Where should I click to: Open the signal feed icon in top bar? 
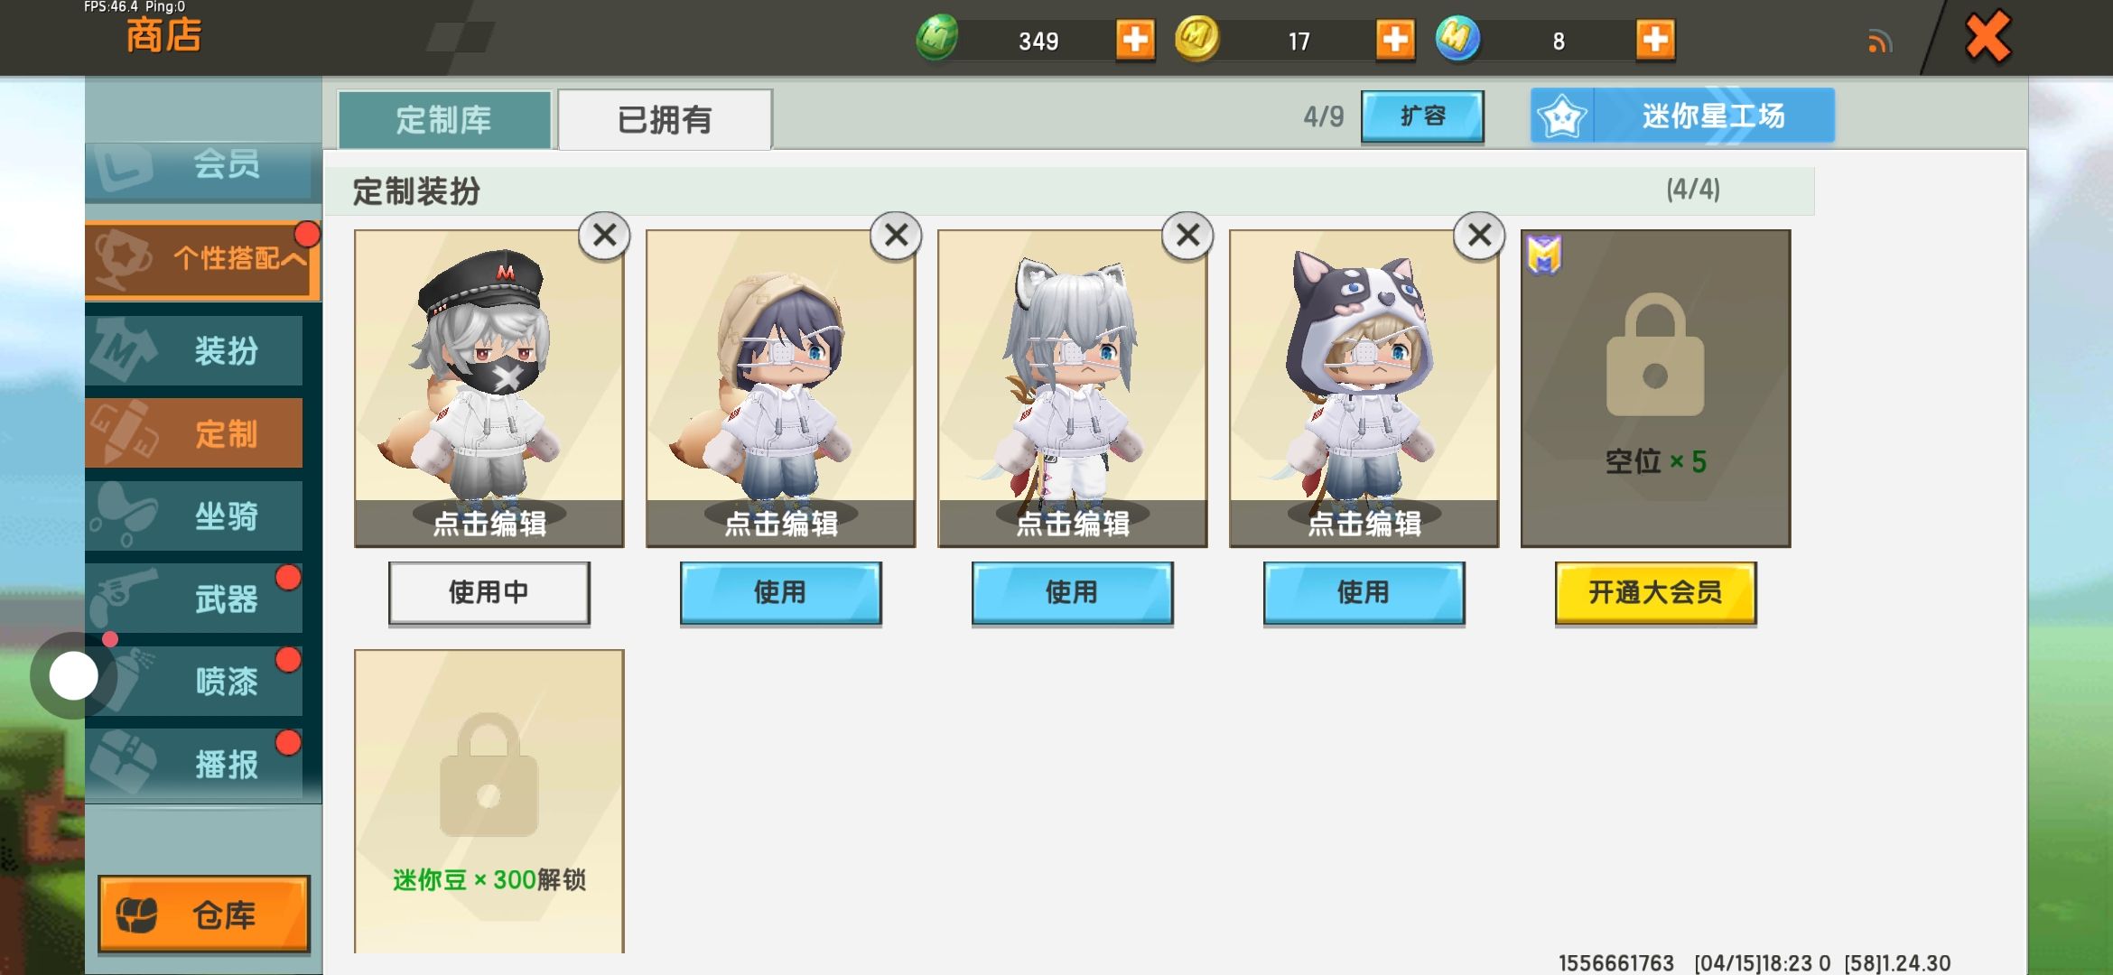(1880, 42)
